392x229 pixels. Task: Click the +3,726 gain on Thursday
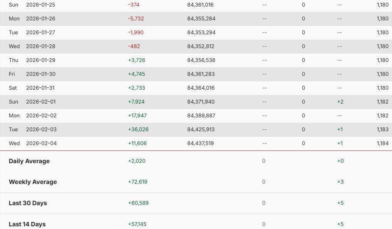point(136,60)
